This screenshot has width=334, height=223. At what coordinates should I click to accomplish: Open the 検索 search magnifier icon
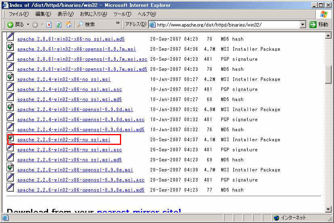click(80, 25)
